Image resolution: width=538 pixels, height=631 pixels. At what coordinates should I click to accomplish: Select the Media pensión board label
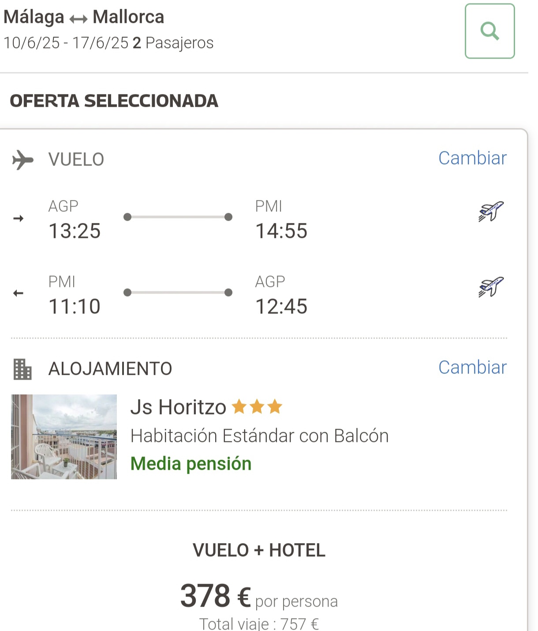[x=191, y=464]
